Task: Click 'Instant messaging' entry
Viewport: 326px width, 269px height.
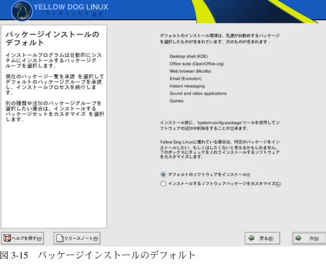Action: point(187,86)
